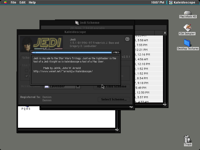This screenshot has height=150, width=200.
Task: Select the row ending in 3:37 PM
Action: tap(149, 97)
